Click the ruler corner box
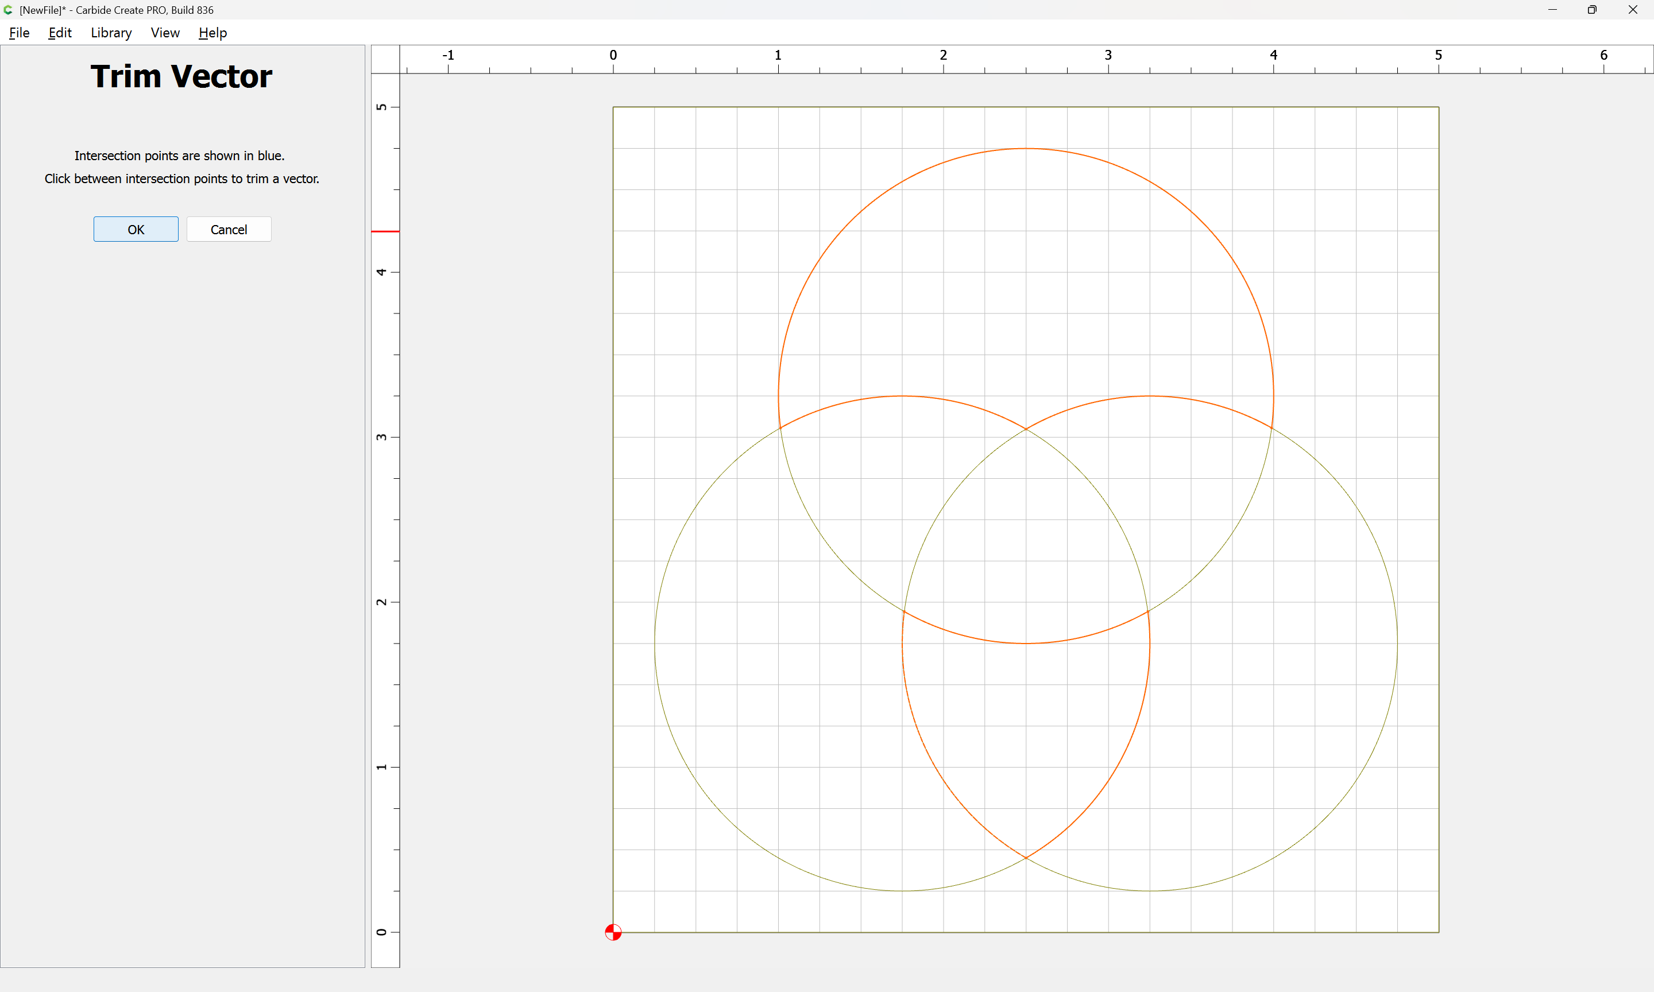The height and width of the screenshot is (992, 1654). tap(385, 60)
